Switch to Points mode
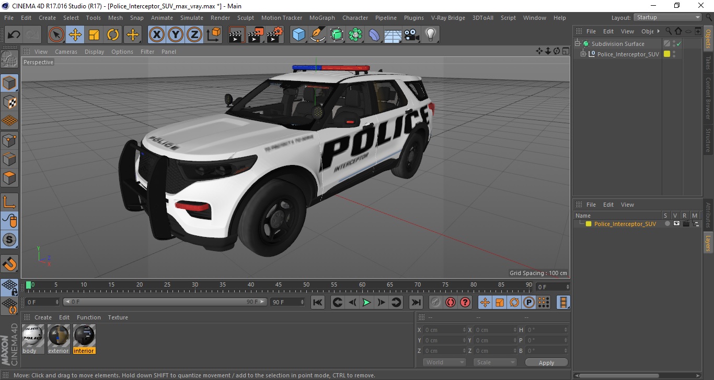 (x=9, y=140)
